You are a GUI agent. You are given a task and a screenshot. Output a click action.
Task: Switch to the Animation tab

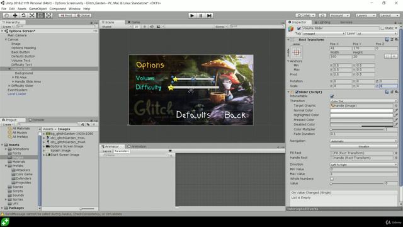tap(137, 146)
